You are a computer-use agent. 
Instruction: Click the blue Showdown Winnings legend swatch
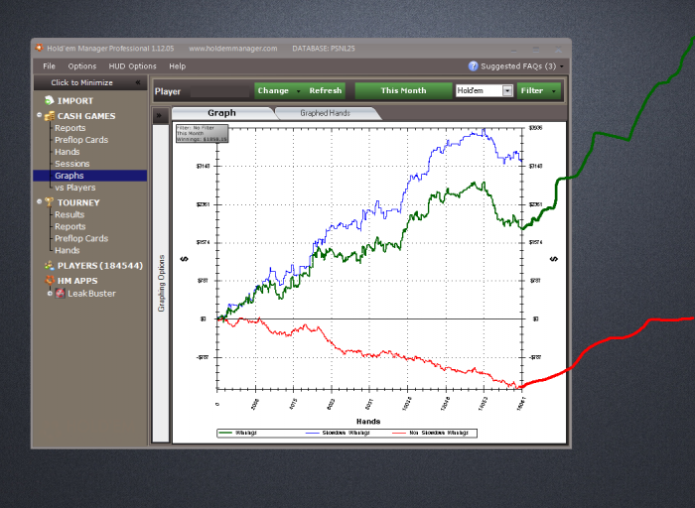(x=313, y=433)
